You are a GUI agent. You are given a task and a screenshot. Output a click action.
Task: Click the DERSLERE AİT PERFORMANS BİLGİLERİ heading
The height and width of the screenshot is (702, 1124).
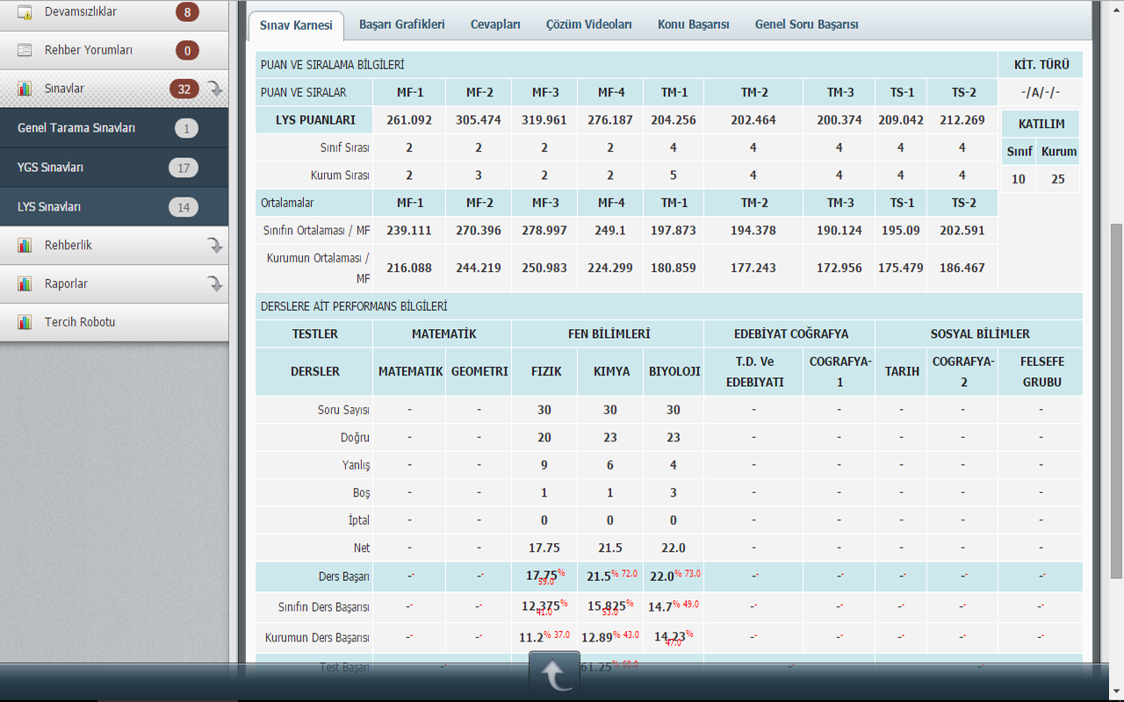point(354,306)
